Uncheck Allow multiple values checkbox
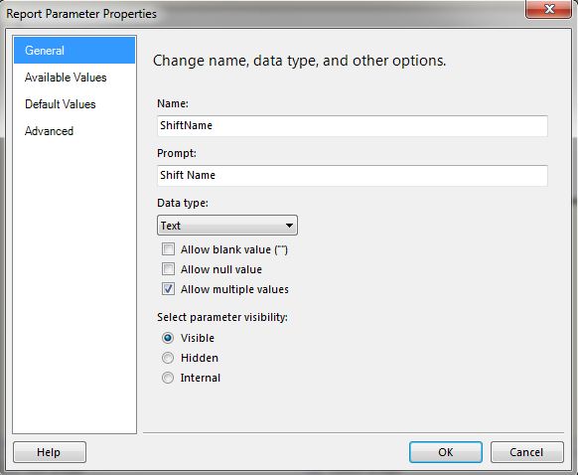The width and height of the screenshot is (578, 475). 168,289
